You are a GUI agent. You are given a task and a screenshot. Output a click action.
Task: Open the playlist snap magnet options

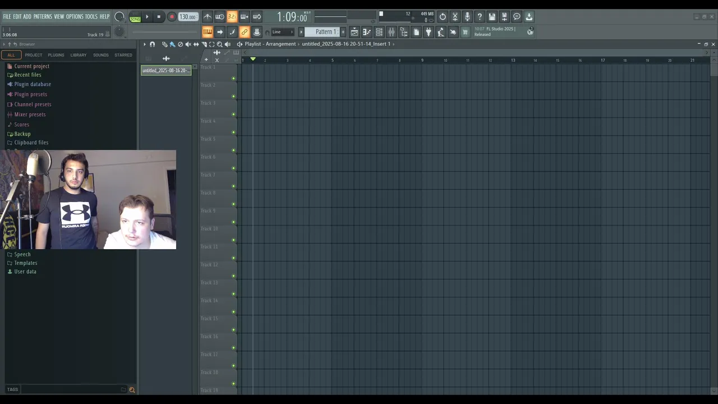(152, 44)
